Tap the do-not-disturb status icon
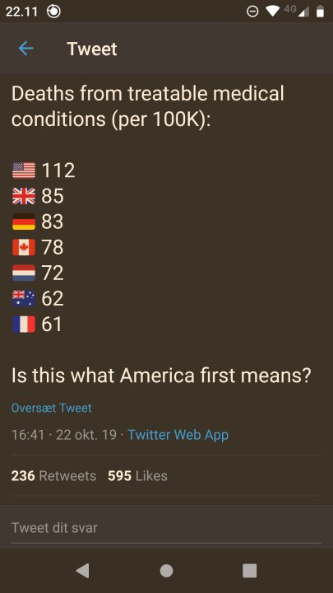This screenshot has width=333, height=593. coord(252,12)
